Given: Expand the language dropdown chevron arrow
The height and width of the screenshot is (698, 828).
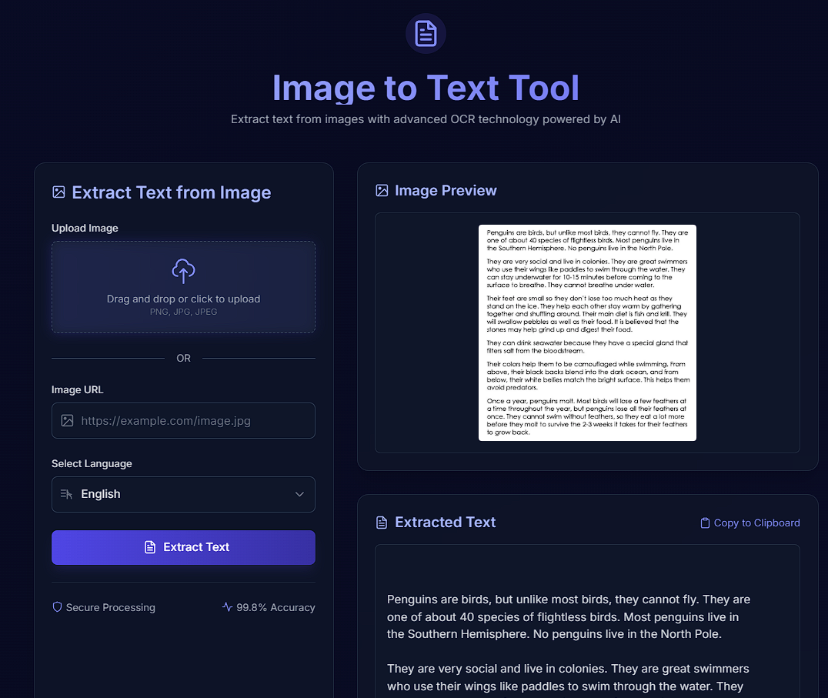Looking at the screenshot, I should [299, 494].
